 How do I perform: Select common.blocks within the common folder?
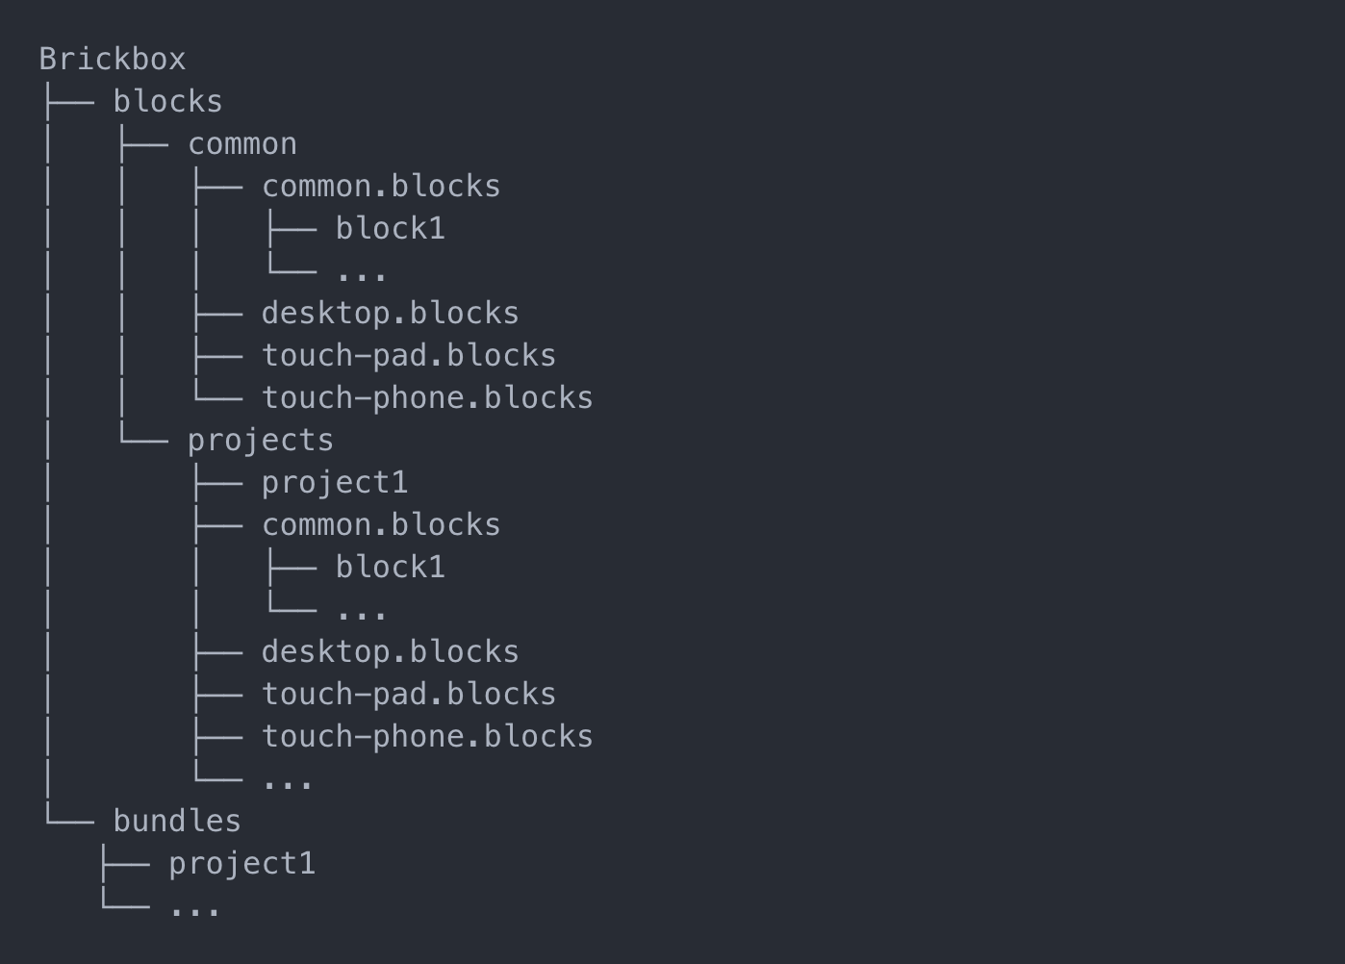pyautogui.click(x=381, y=187)
